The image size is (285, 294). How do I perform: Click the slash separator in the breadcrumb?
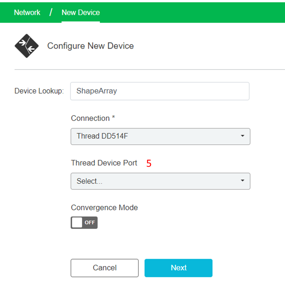pyautogui.click(x=51, y=12)
